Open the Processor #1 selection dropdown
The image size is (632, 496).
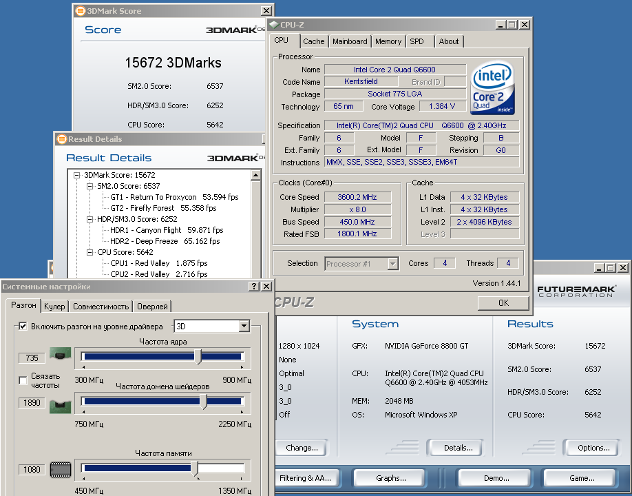392,264
